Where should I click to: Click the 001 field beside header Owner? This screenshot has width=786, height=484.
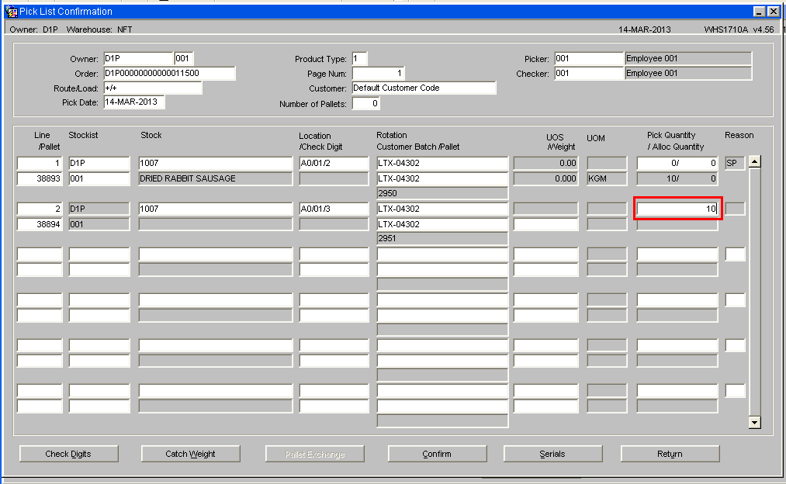(x=184, y=59)
